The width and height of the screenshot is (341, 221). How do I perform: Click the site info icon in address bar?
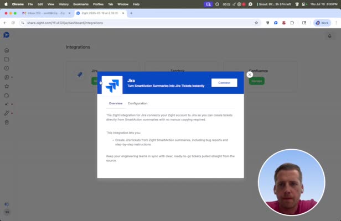[23, 23]
